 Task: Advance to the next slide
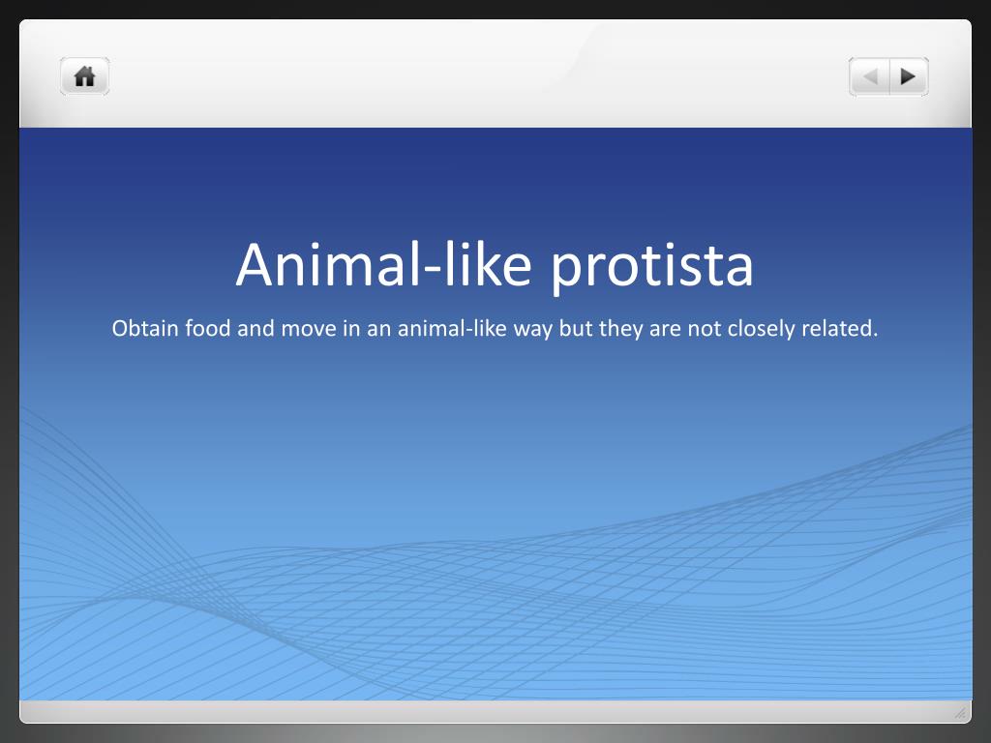coord(910,76)
